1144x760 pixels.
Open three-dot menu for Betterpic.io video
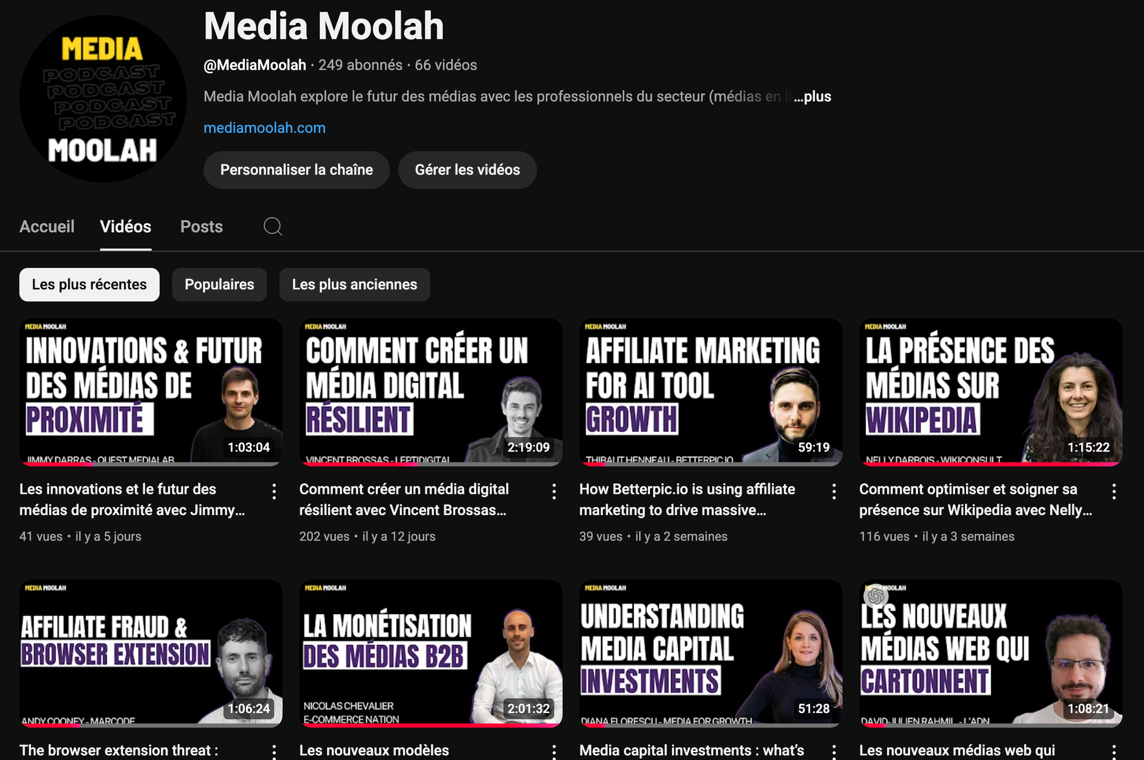click(834, 492)
